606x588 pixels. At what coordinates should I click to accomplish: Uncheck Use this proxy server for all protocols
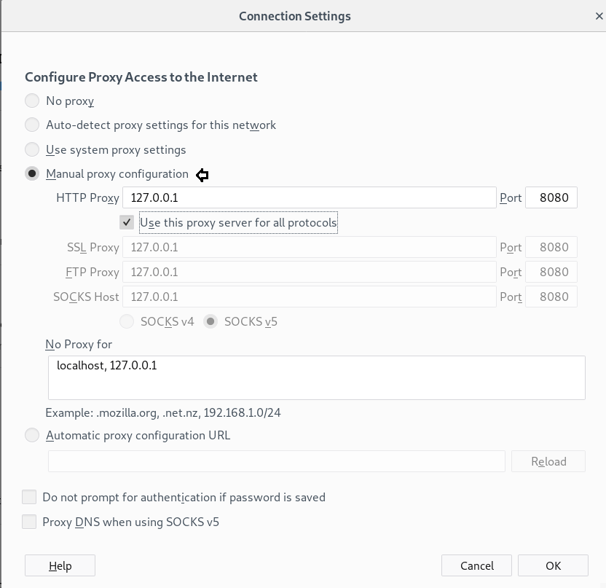point(127,222)
